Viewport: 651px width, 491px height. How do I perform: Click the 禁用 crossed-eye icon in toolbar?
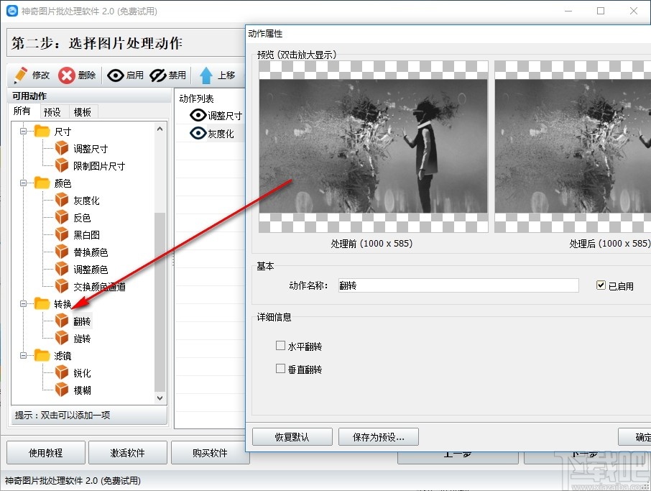[x=158, y=75]
